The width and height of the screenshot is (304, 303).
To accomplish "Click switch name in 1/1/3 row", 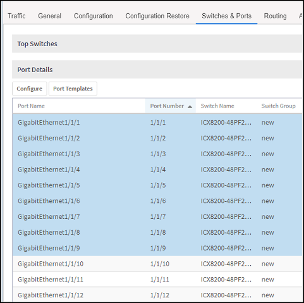I will (x=226, y=154).
